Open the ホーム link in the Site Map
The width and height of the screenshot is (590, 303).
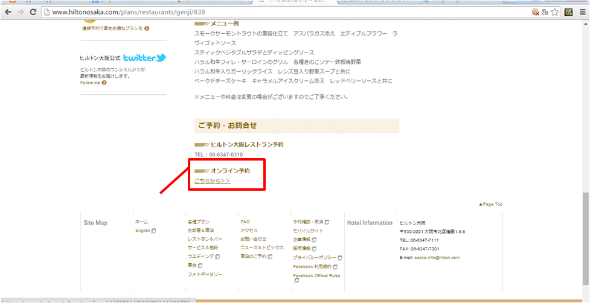point(141,222)
